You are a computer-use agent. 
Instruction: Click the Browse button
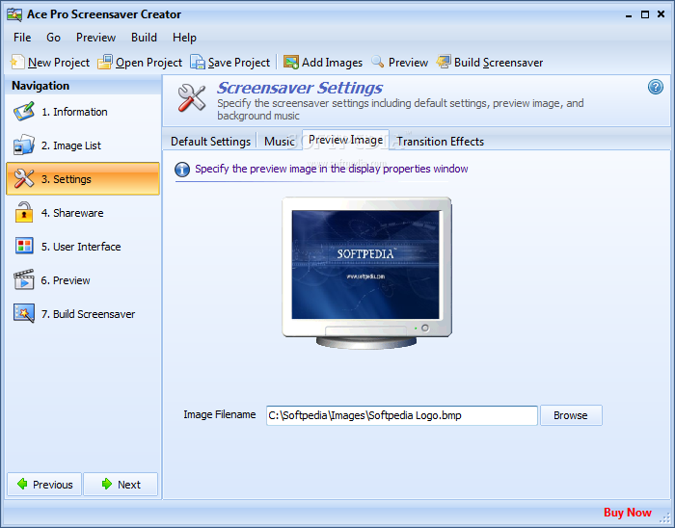tap(571, 415)
